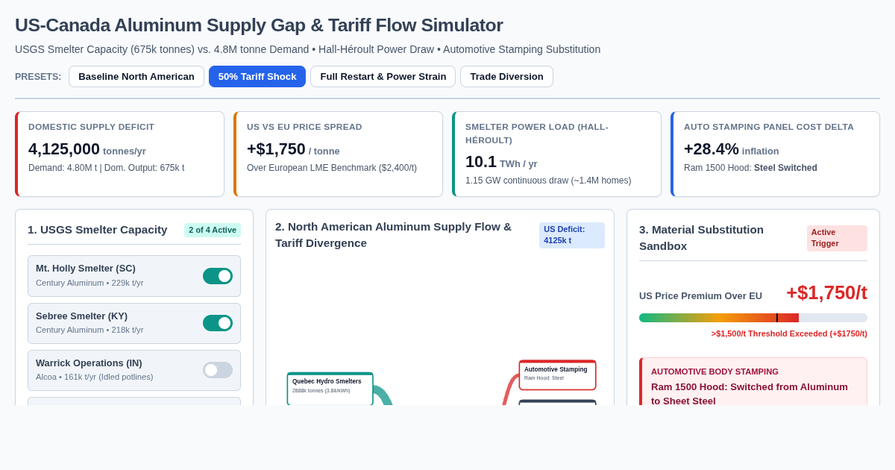
Task: Toggle Mt. Holly Smelter switch off
Action: click(x=218, y=276)
